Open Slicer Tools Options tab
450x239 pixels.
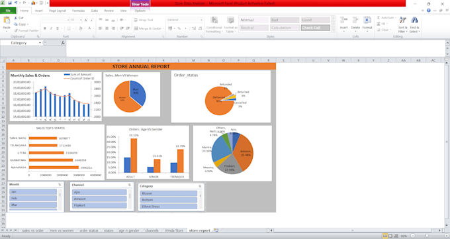140,11
